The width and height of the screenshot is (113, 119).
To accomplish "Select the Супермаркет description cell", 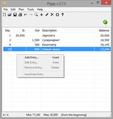I will 68,40.
